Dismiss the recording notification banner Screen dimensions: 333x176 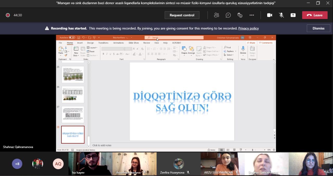pyautogui.click(x=318, y=28)
